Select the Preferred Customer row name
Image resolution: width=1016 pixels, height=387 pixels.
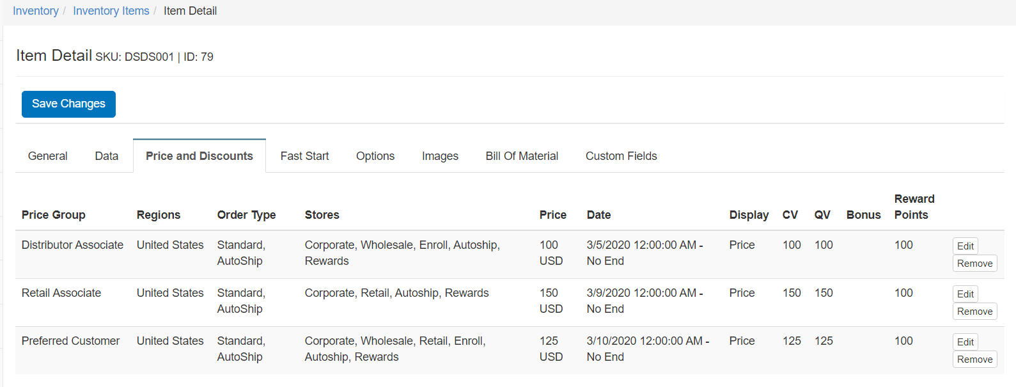click(x=70, y=341)
